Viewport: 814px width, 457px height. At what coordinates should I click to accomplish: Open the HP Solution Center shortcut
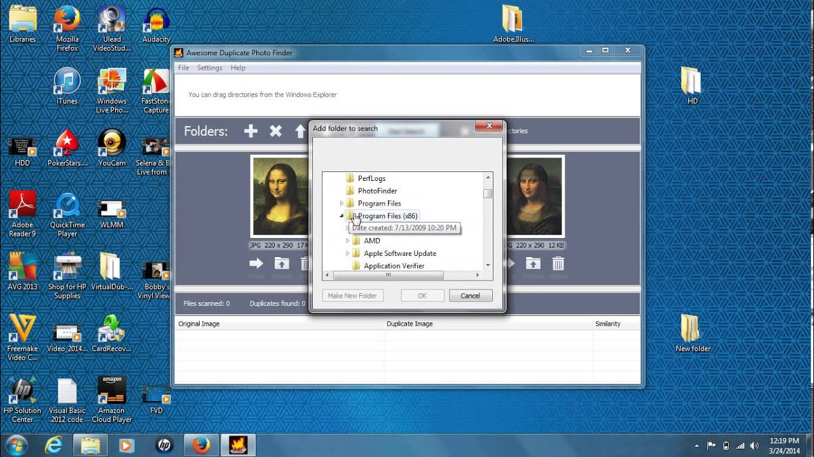[23, 401]
